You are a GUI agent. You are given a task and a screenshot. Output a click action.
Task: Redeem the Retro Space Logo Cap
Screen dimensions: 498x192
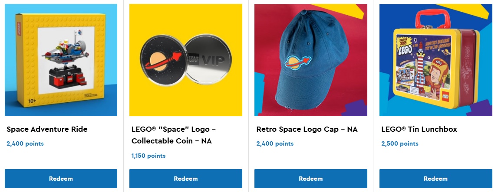tap(310, 179)
